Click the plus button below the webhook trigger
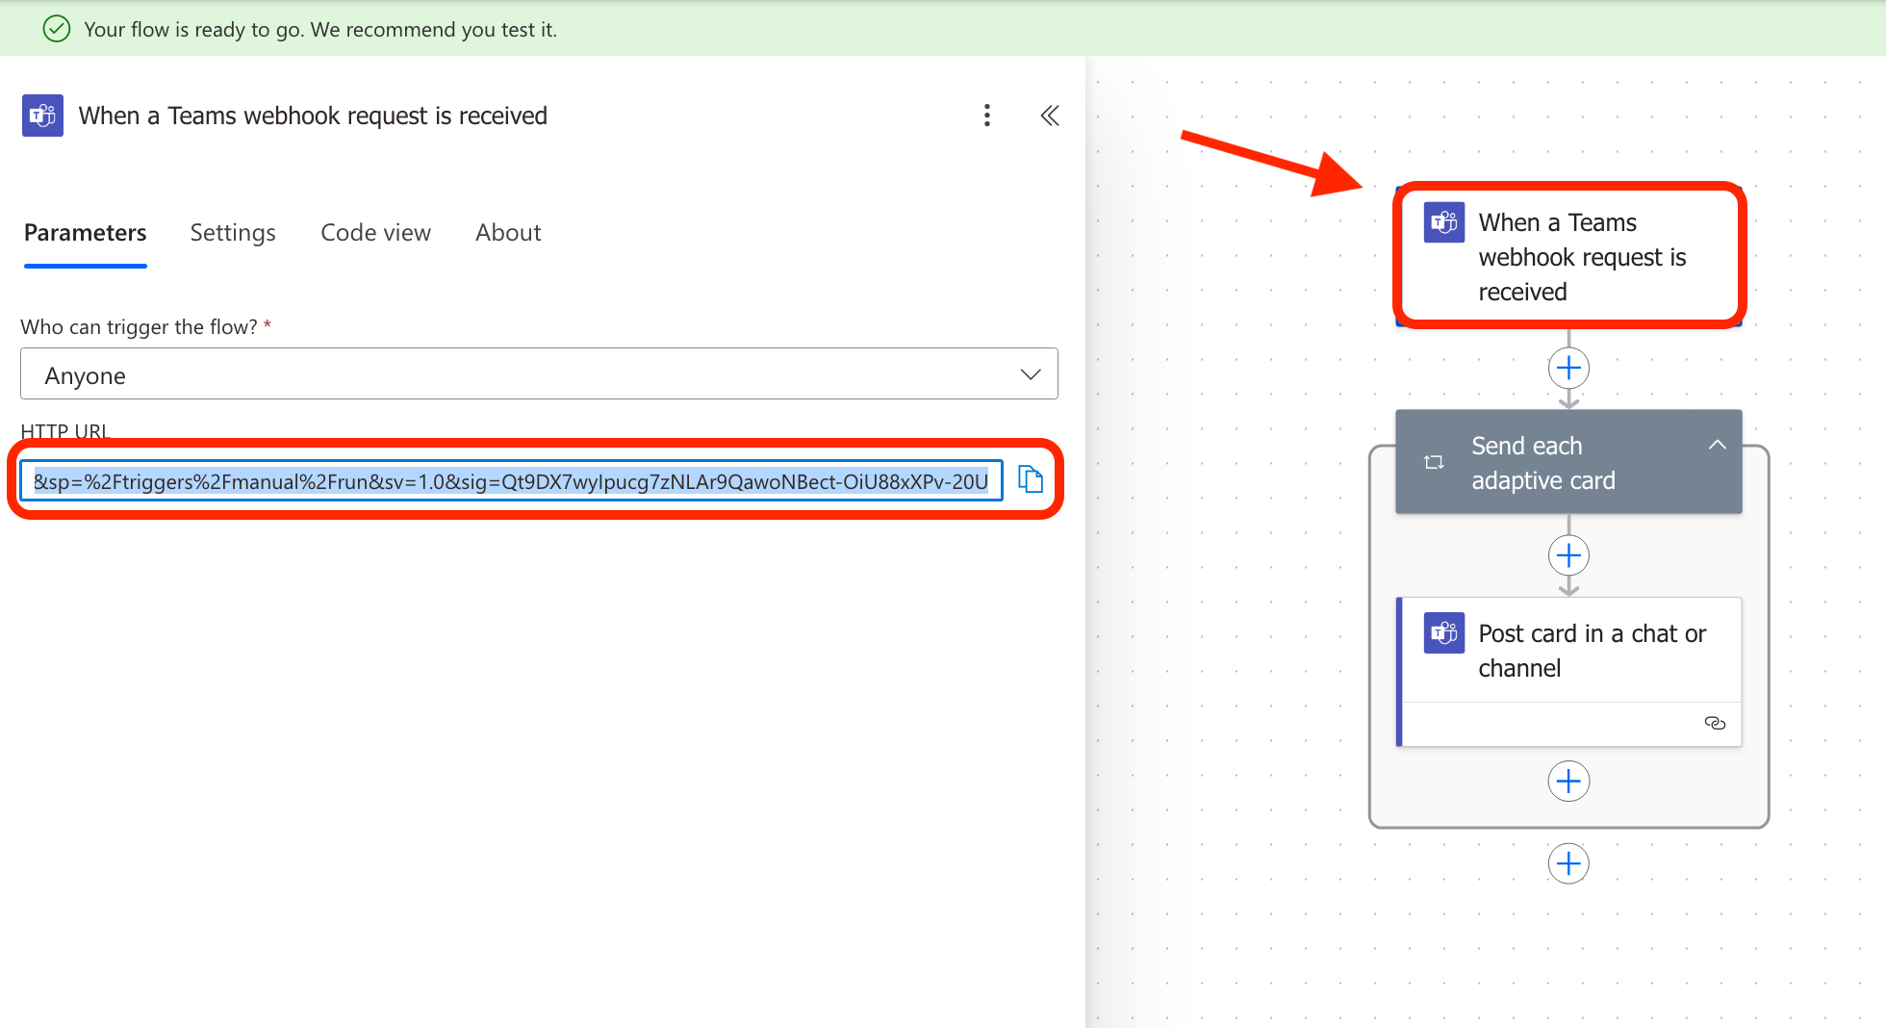Screen dimensions: 1886x1028 1568,367
